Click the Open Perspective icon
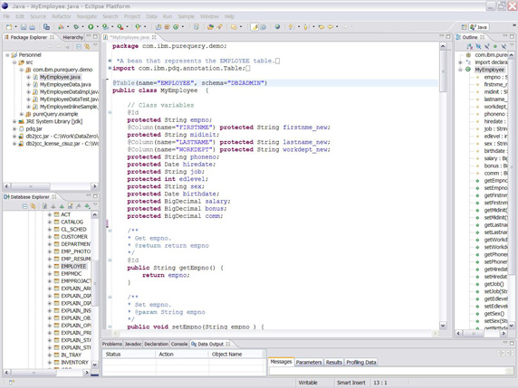The image size is (518, 388). pyautogui.click(x=464, y=27)
